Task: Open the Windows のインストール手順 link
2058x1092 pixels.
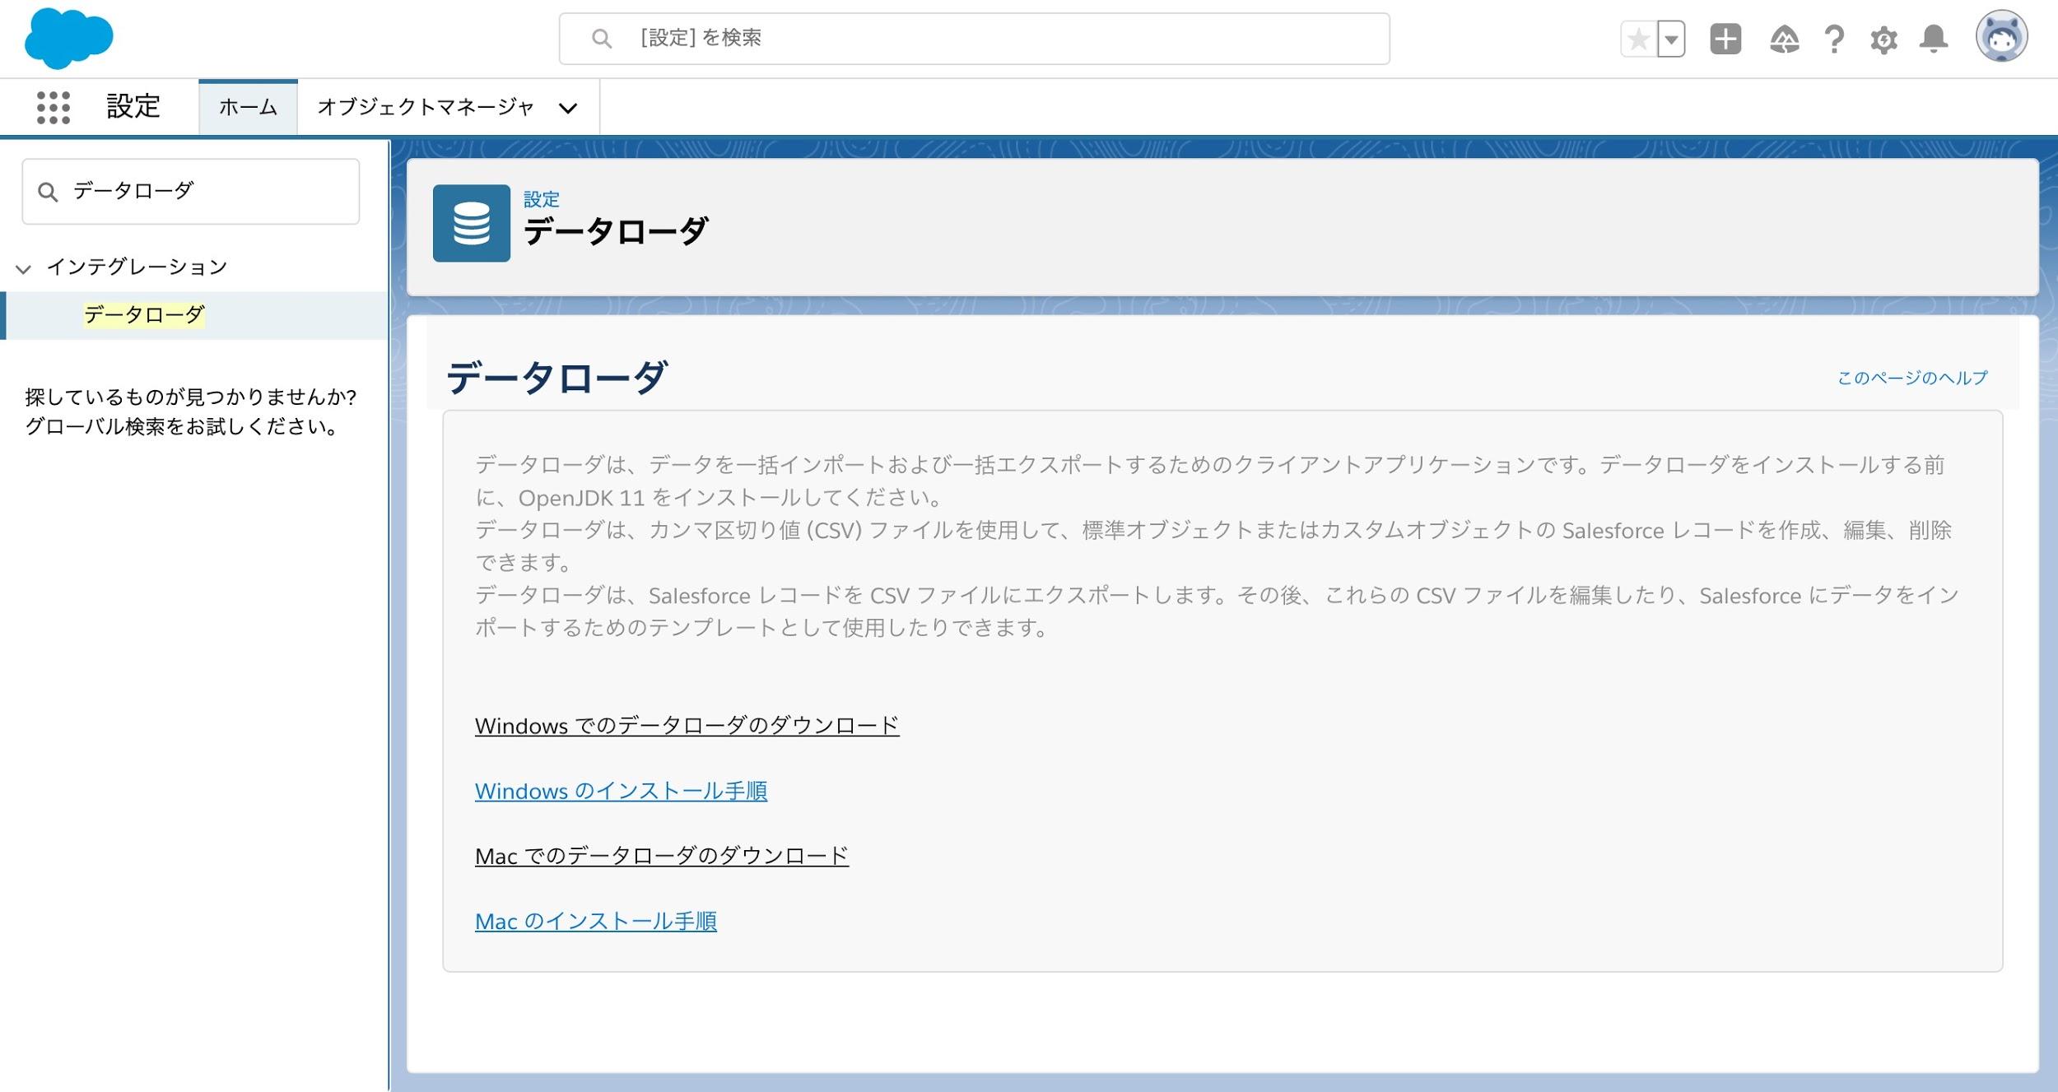Action: [x=621, y=791]
